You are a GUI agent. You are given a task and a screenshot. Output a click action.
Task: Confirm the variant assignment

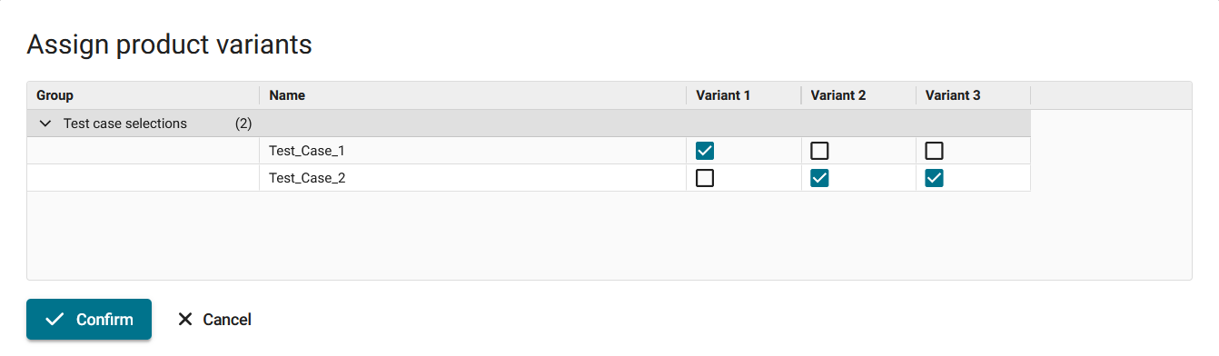(x=89, y=319)
